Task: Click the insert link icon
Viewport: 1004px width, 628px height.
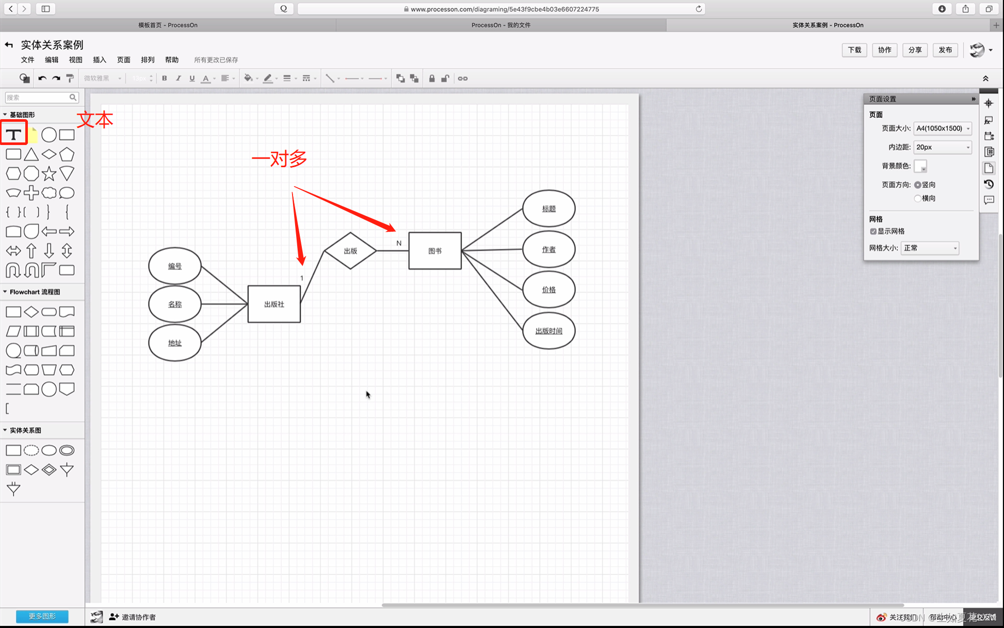Action: (x=463, y=78)
